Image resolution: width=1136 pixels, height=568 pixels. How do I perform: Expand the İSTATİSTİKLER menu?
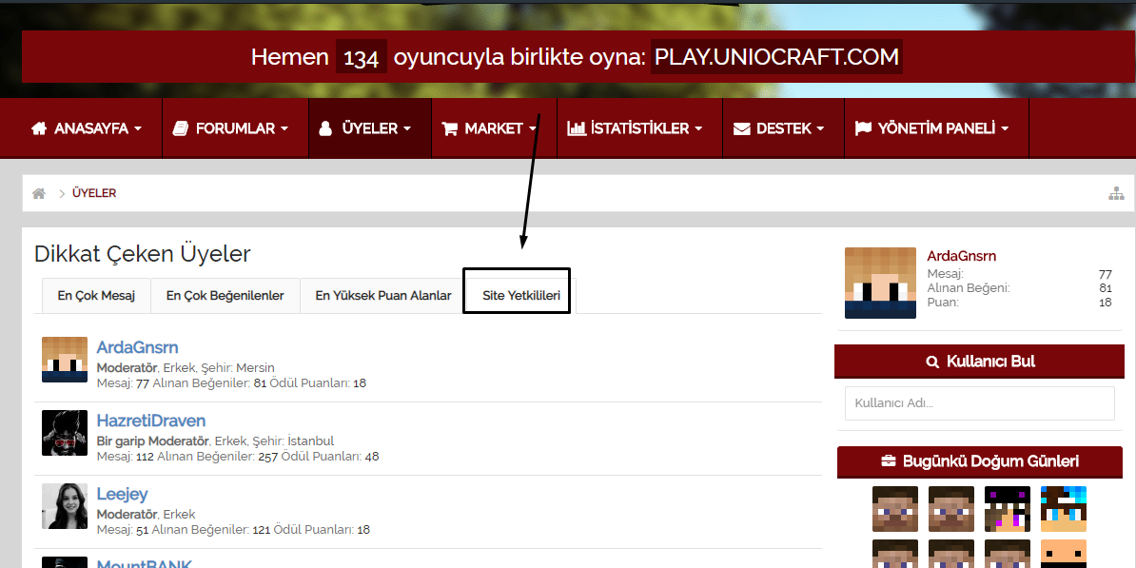pos(635,128)
